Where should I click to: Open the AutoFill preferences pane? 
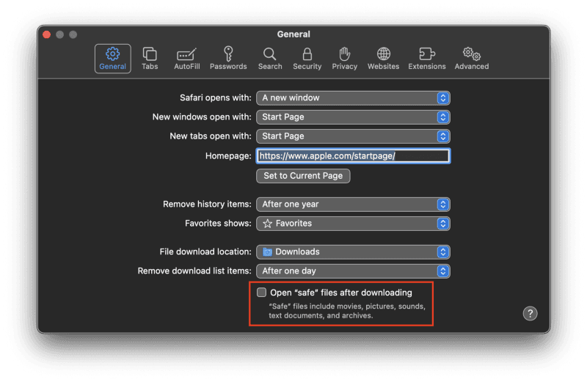[187, 58]
